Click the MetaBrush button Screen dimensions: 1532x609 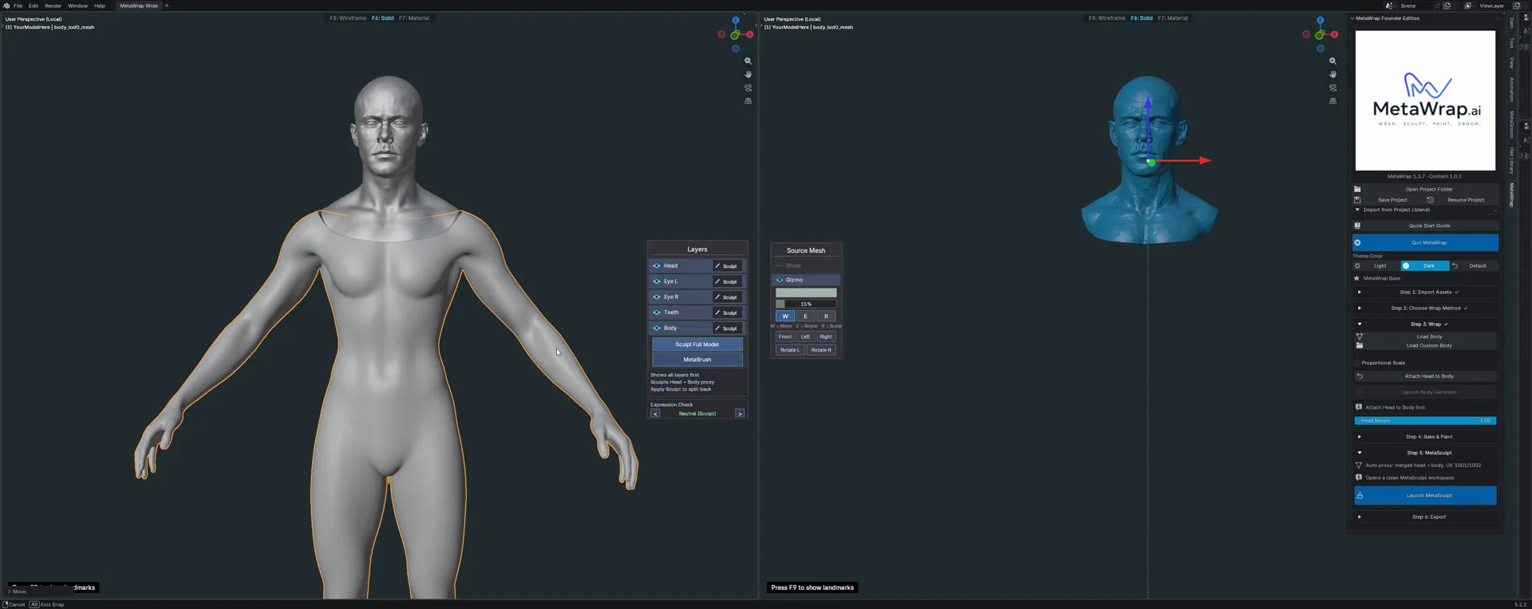click(x=697, y=360)
